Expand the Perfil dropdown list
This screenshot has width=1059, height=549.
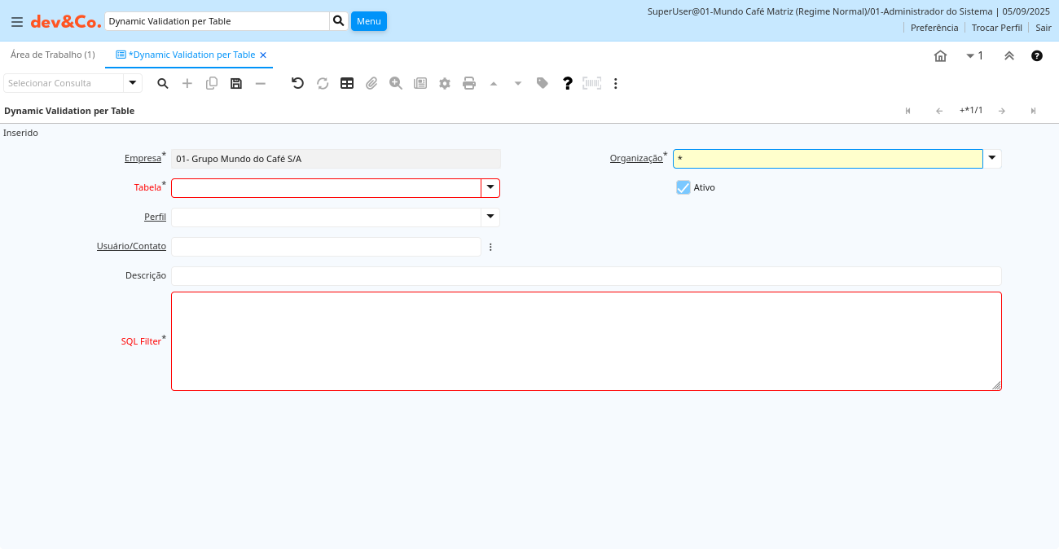[490, 217]
